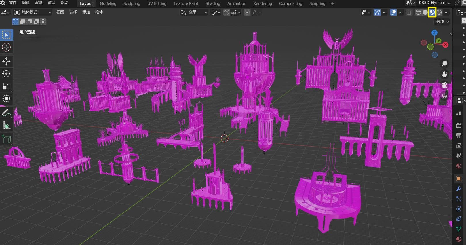Select the Add Cube tool

pos(6,139)
